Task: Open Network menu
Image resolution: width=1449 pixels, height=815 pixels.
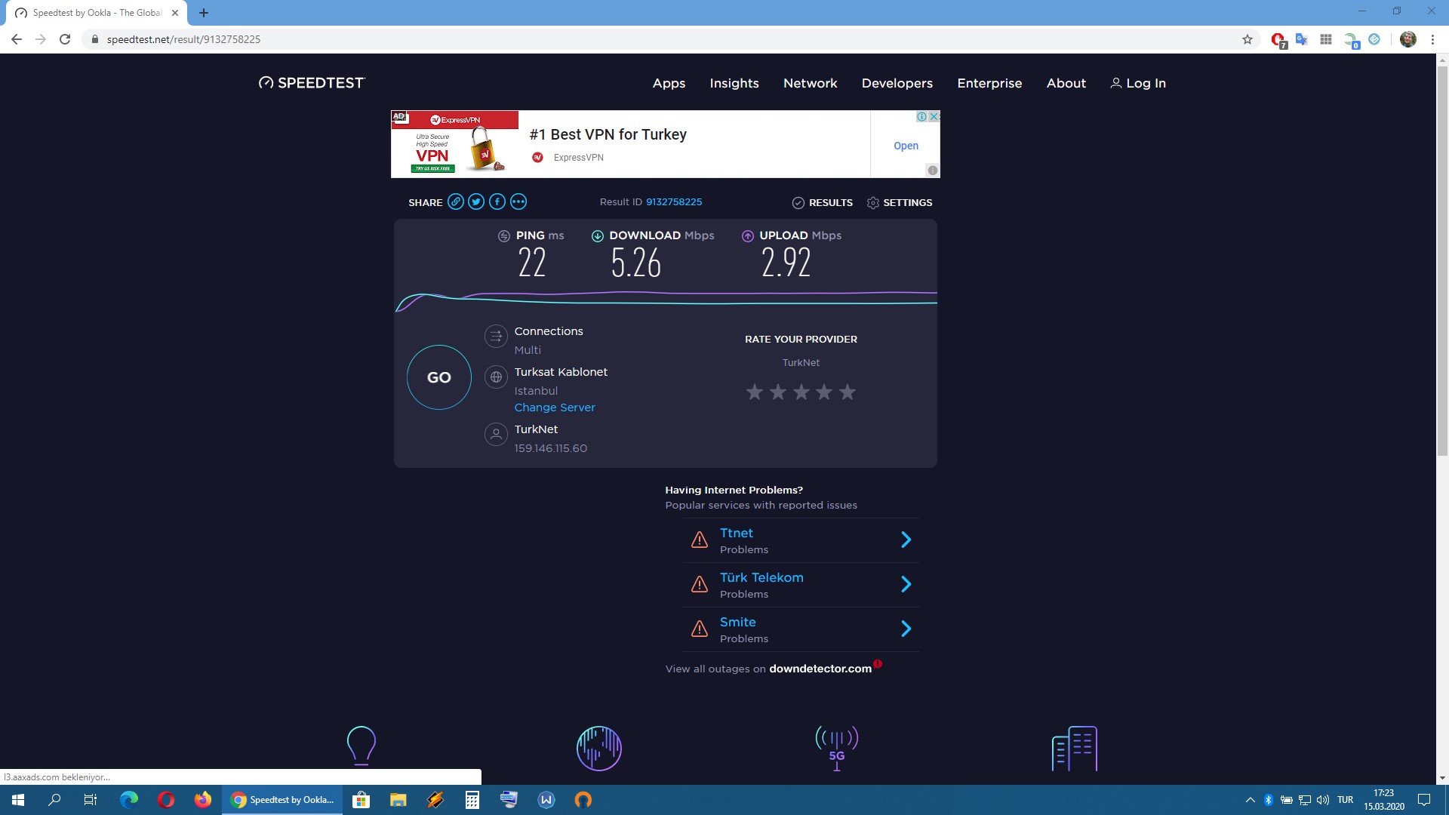Action: pyautogui.click(x=811, y=83)
